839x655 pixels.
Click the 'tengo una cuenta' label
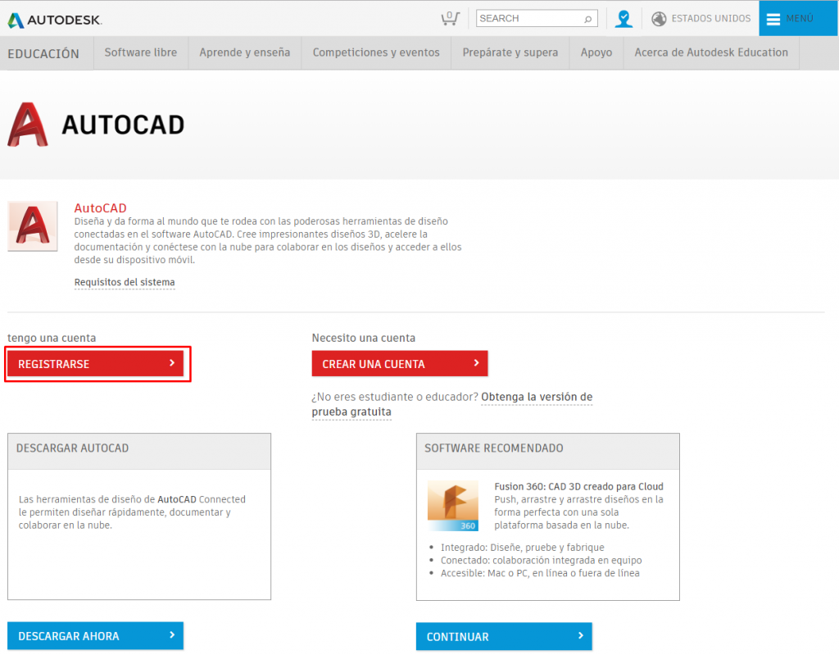coord(52,338)
